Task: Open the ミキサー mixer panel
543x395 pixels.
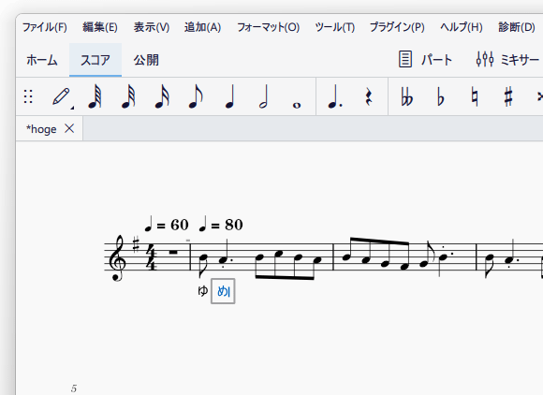Action: [x=507, y=60]
